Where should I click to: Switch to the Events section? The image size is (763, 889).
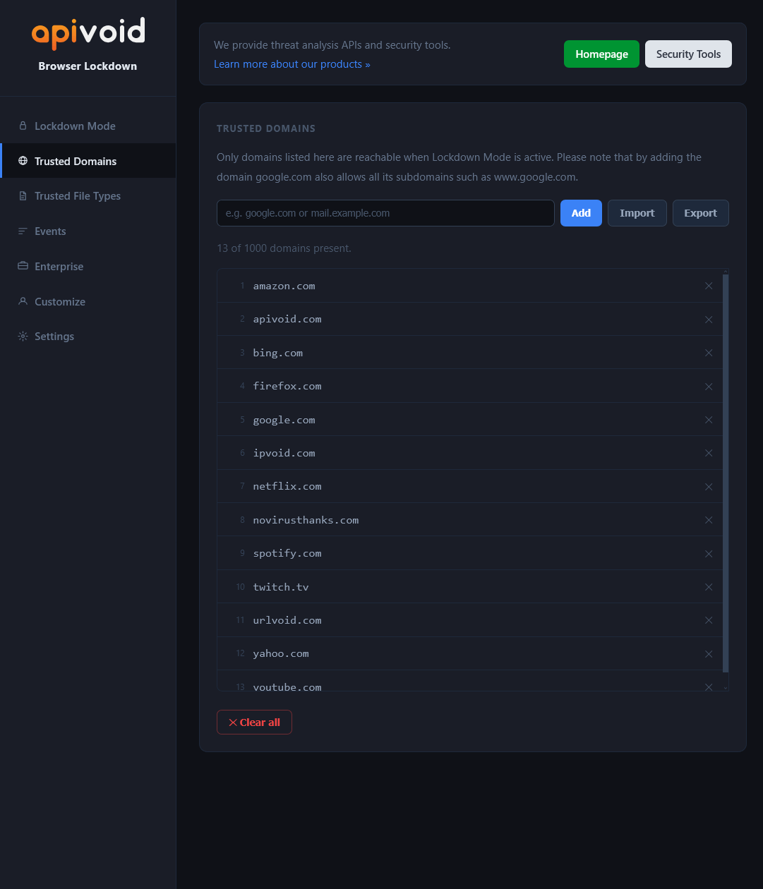[50, 231]
